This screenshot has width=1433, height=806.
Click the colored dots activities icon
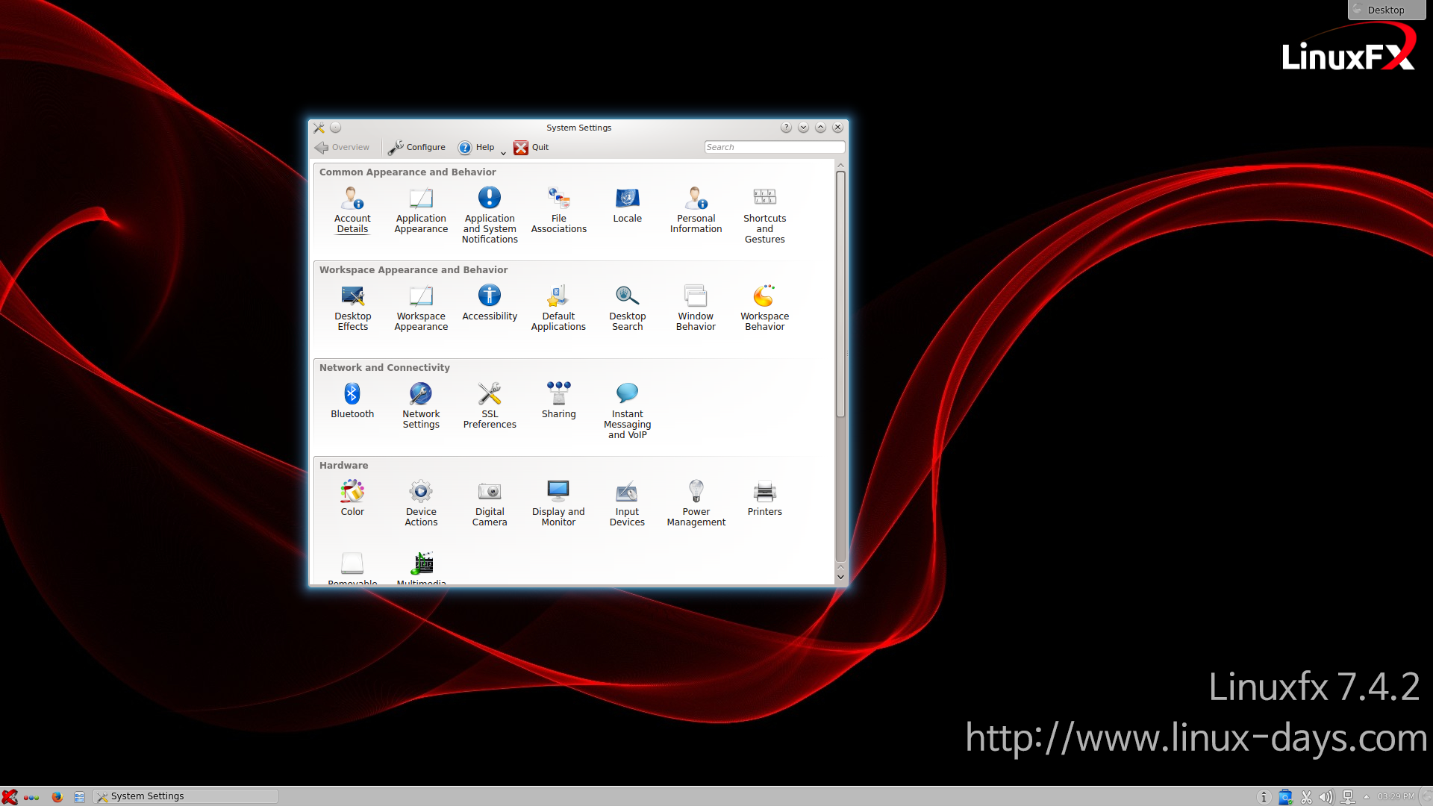click(31, 797)
